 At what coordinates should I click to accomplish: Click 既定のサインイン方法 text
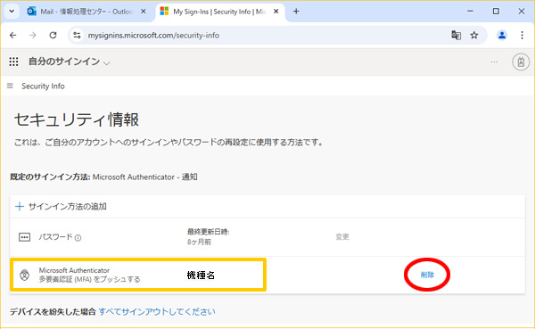pos(50,177)
